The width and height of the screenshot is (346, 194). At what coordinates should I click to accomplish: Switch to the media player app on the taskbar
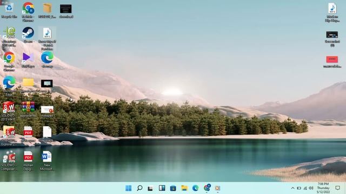click(x=217, y=188)
